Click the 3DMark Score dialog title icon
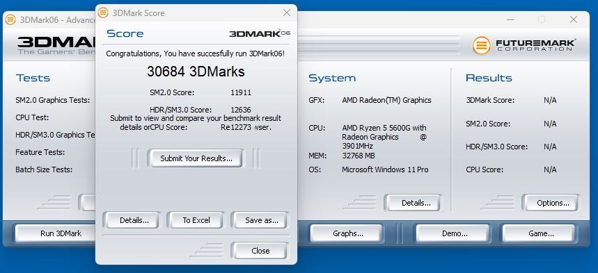The height and width of the screenshot is (273, 598). 103,13
